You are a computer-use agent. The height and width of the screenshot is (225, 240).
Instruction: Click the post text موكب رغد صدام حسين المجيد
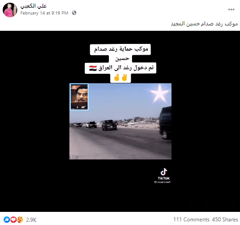[x=204, y=24]
